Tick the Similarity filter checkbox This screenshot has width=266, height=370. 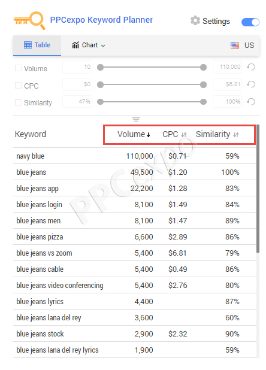(x=18, y=102)
